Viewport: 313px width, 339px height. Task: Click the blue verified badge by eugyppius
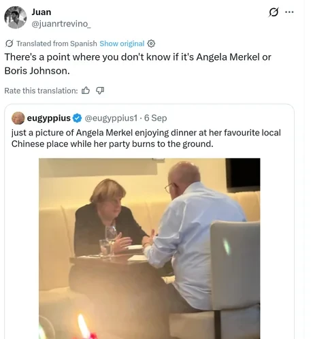pyautogui.click(x=77, y=118)
